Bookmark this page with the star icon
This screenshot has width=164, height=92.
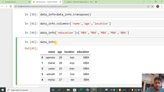[152, 6]
